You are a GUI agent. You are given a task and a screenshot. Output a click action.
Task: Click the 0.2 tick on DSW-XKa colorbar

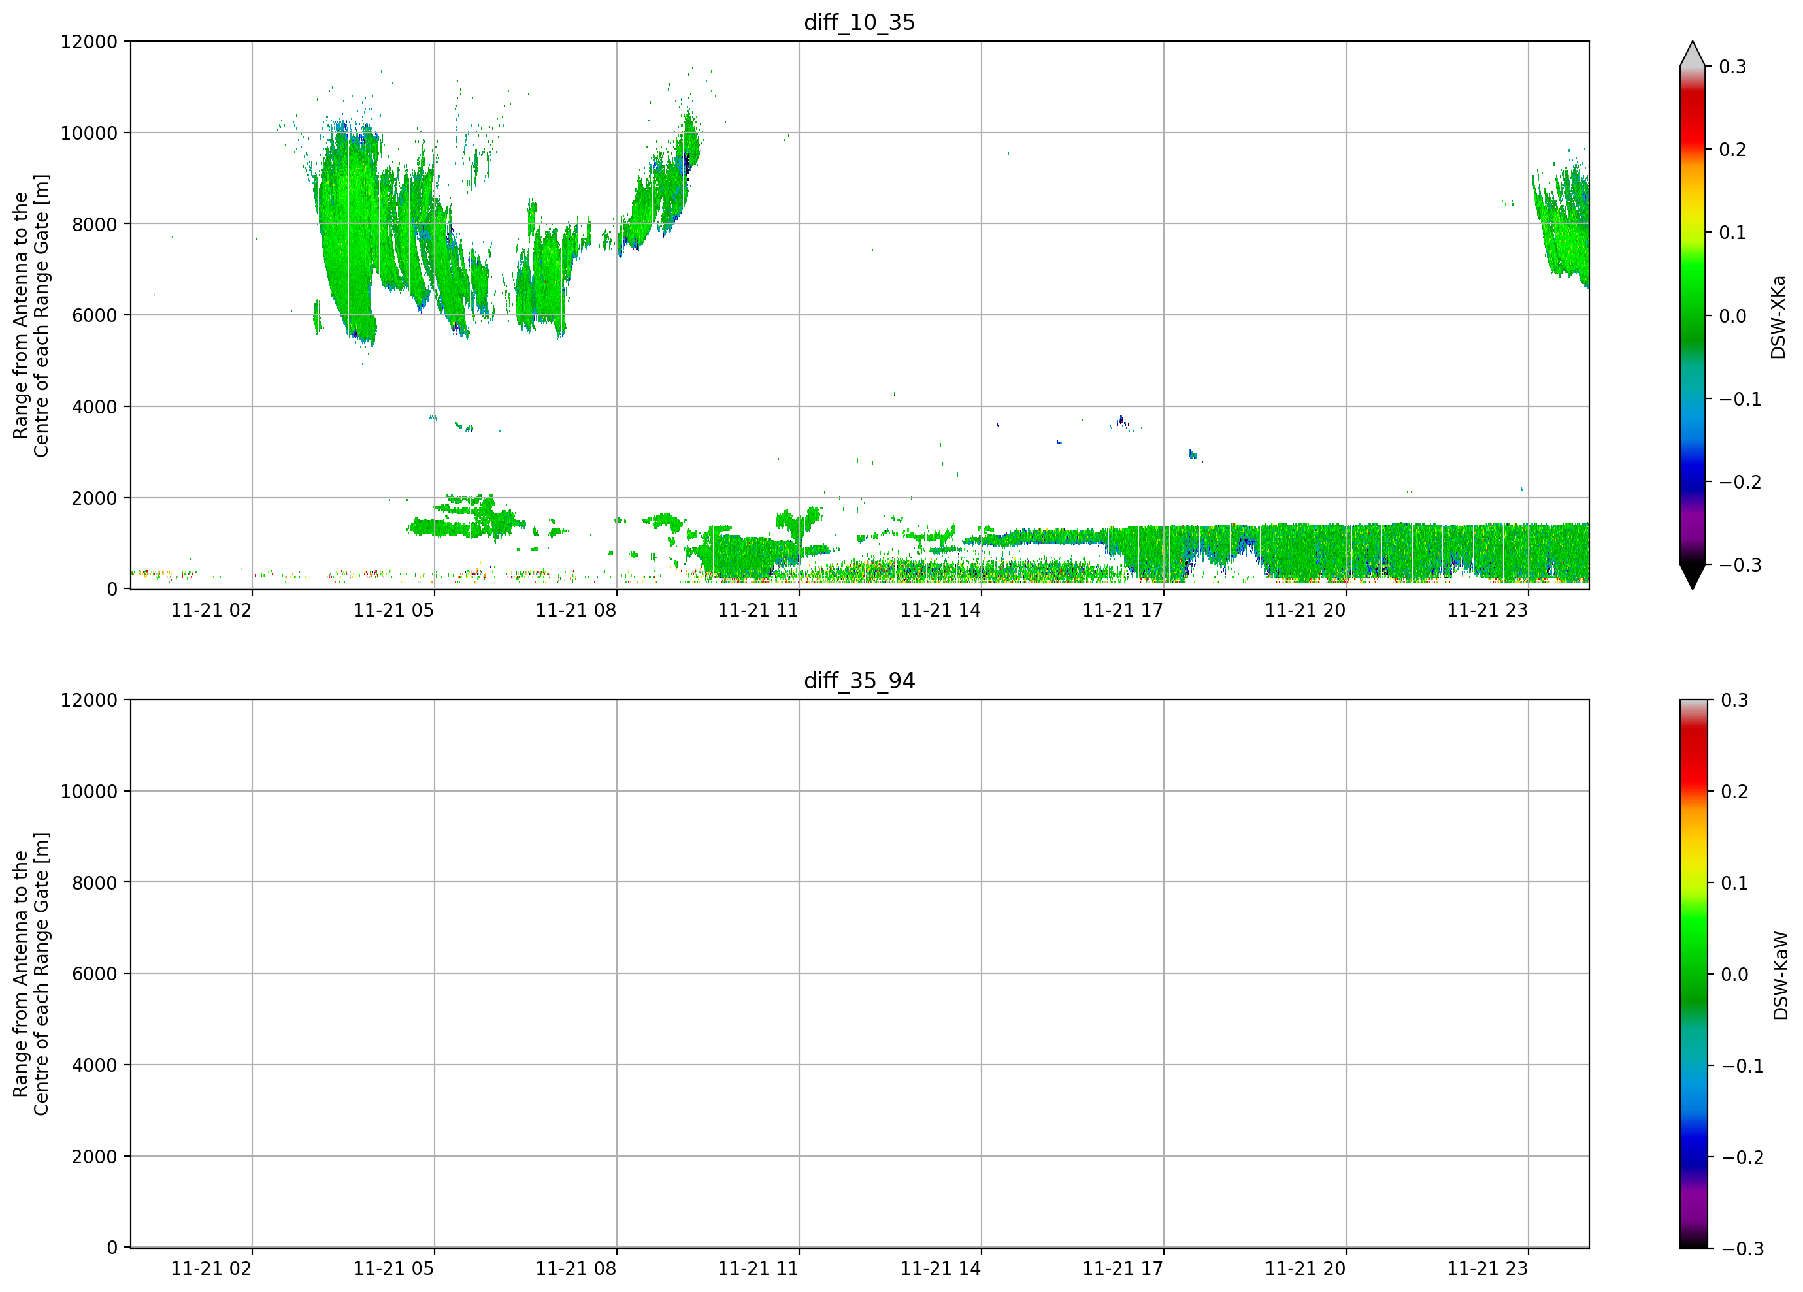coord(1733,150)
